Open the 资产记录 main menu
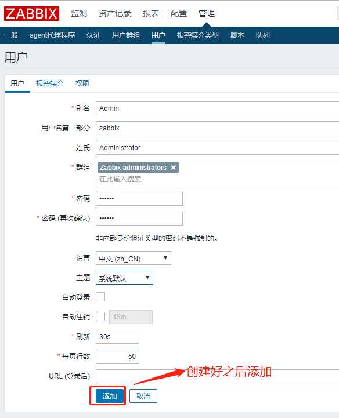Viewport: 339px width, 418px height. (x=115, y=13)
